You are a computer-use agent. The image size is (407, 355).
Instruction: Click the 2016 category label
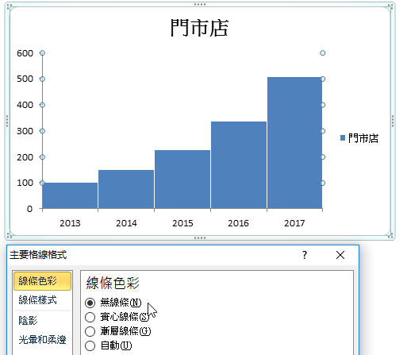(238, 223)
